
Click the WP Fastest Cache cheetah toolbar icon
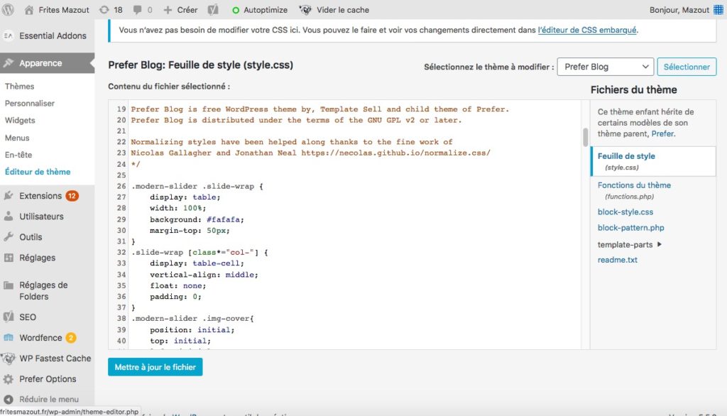pyautogui.click(x=305, y=10)
